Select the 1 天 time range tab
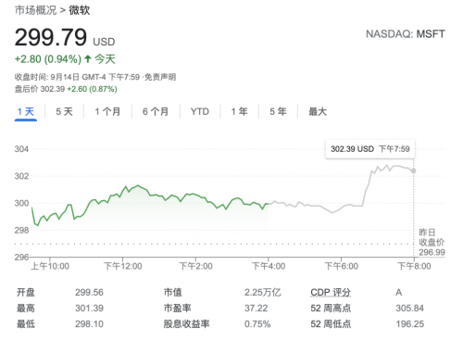463x341 pixels. point(26,111)
